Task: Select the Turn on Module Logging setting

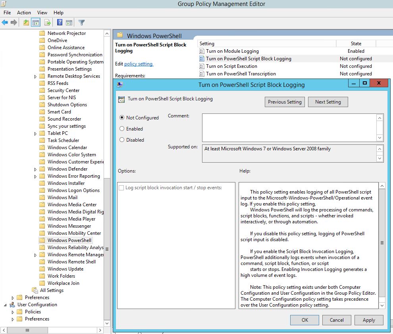Action: (x=232, y=51)
